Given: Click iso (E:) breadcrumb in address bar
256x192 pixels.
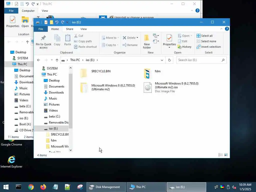Looking at the screenshot, I should pyautogui.click(x=90, y=60).
